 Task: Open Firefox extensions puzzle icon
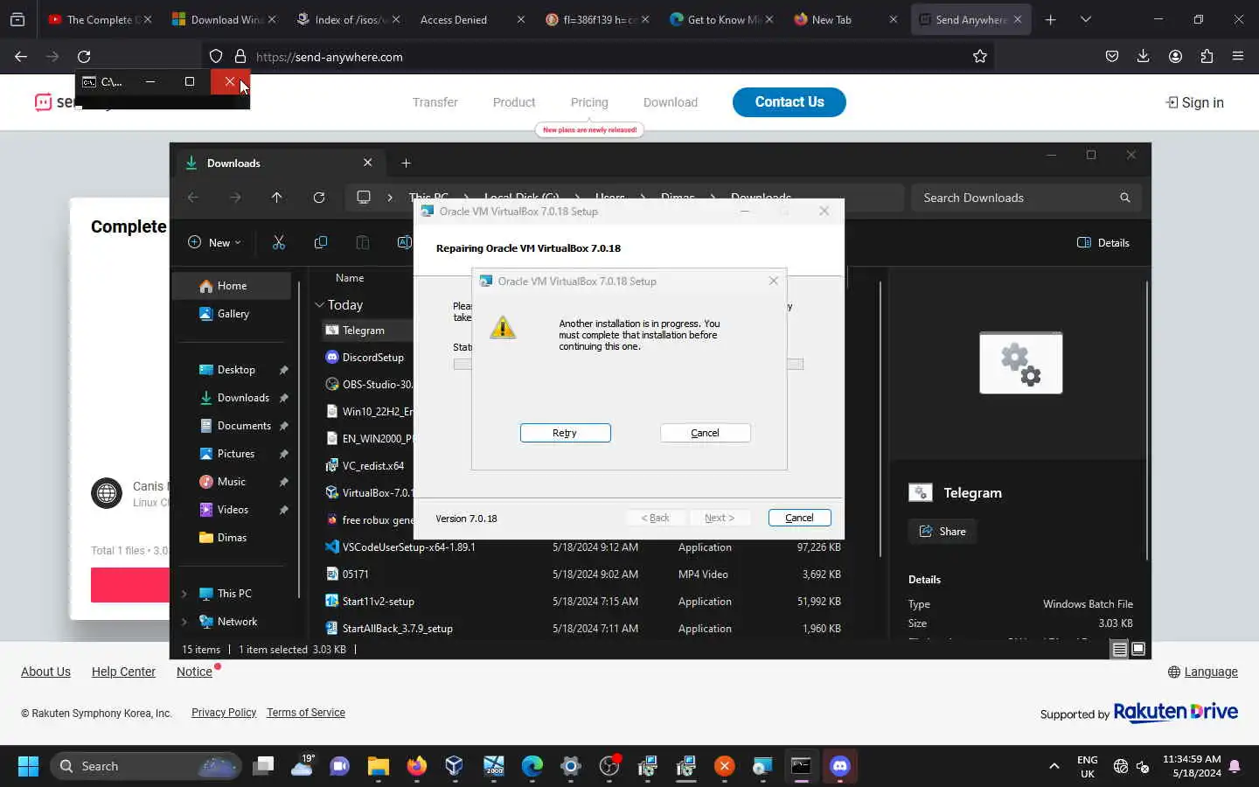pos(1207,57)
